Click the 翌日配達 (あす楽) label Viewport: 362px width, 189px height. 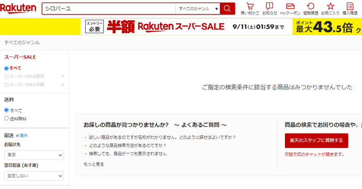21,165
